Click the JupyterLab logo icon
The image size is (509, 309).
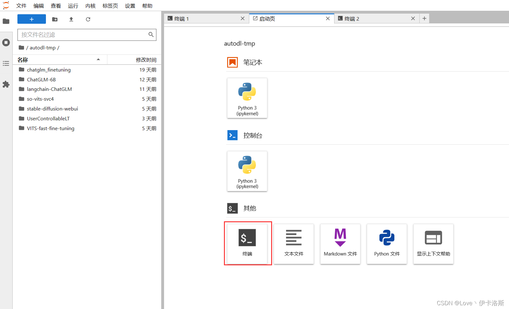[6, 5]
